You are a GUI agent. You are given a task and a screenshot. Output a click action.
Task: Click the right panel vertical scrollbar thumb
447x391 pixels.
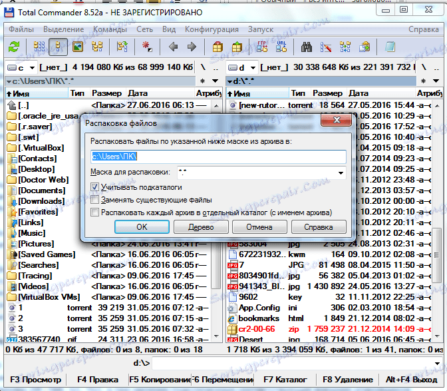click(436, 255)
